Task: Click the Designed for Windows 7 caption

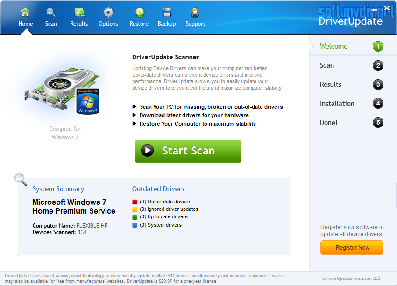Action: [65, 133]
